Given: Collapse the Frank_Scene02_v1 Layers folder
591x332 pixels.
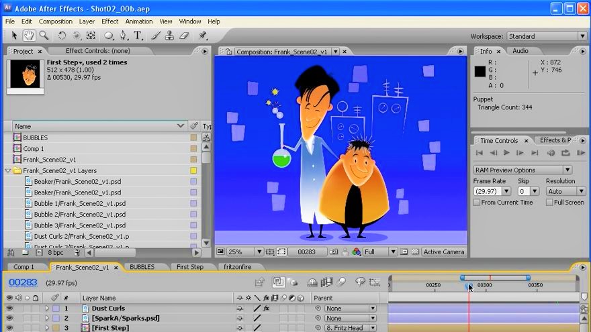Looking at the screenshot, I should click(x=8, y=170).
